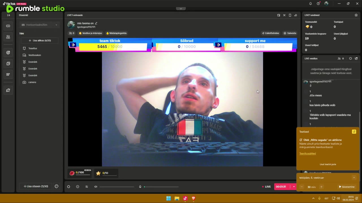The width and height of the screenshot is (362, 203).
Task: Open Windows Start menu
Action: pos(169,198)
